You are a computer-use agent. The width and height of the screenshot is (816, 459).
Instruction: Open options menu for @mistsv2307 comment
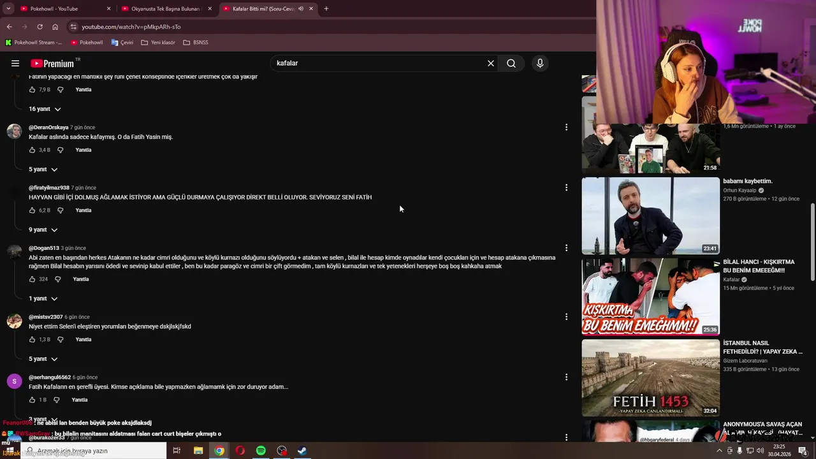point(566,317)
